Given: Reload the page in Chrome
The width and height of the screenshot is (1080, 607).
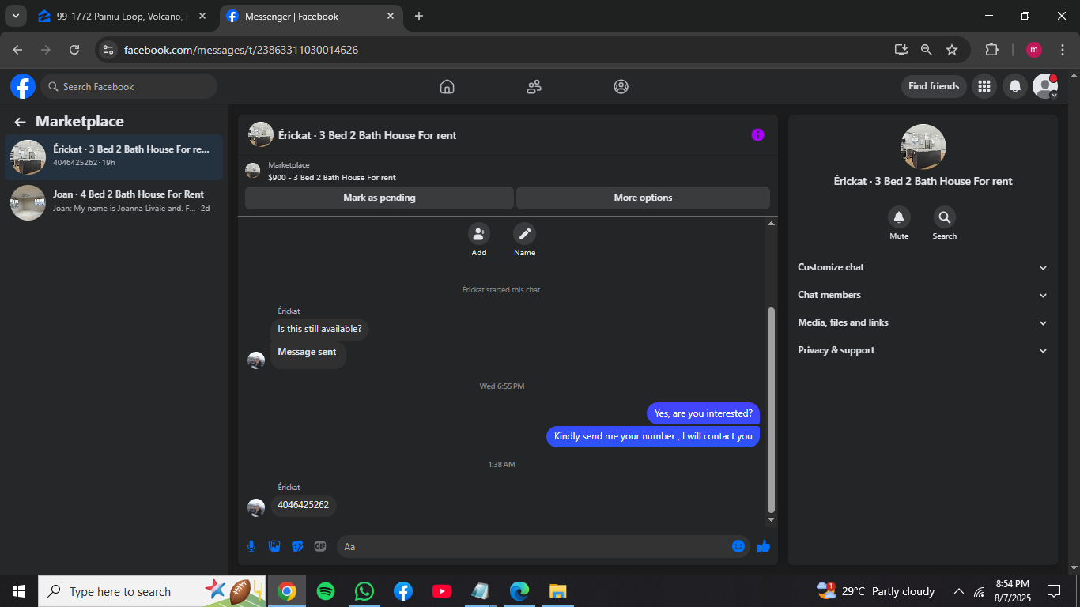Looking at the screenshot, I should click(x=74, y=50).
